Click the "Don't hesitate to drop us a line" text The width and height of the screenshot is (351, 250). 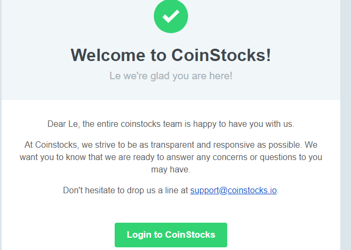pyautogui.click(x=125, y=190)
